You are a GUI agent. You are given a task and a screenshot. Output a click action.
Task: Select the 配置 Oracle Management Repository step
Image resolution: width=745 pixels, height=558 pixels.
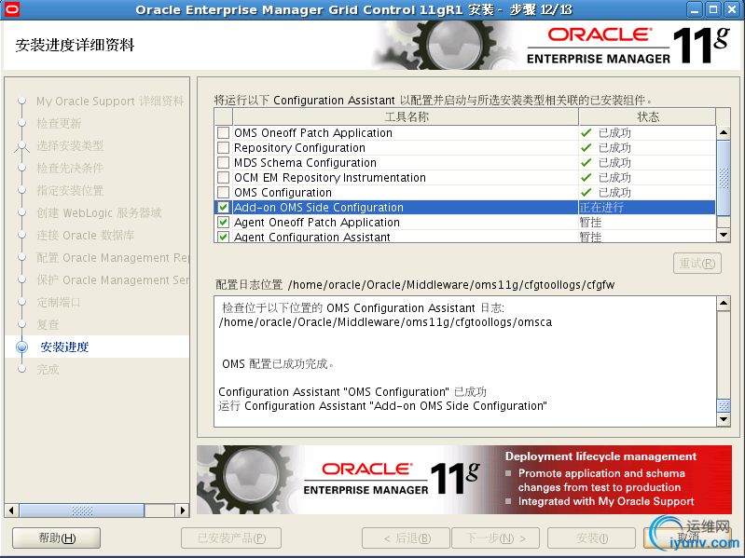coord(113,258)
